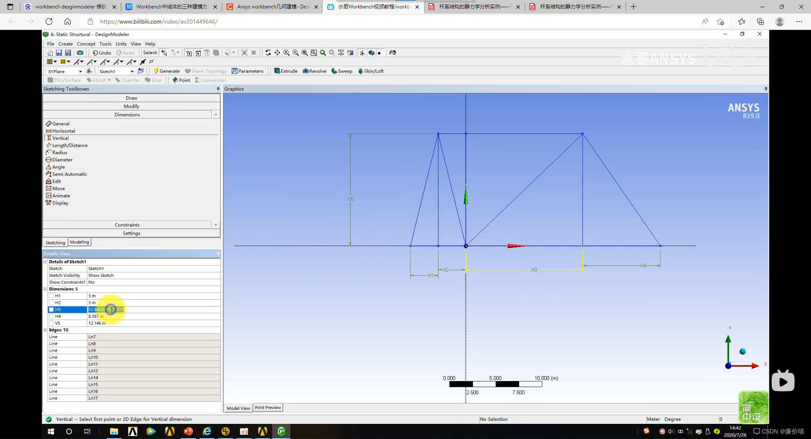Click the Undo button
This screenshot has width=811, height=439.
coord(102,53)
